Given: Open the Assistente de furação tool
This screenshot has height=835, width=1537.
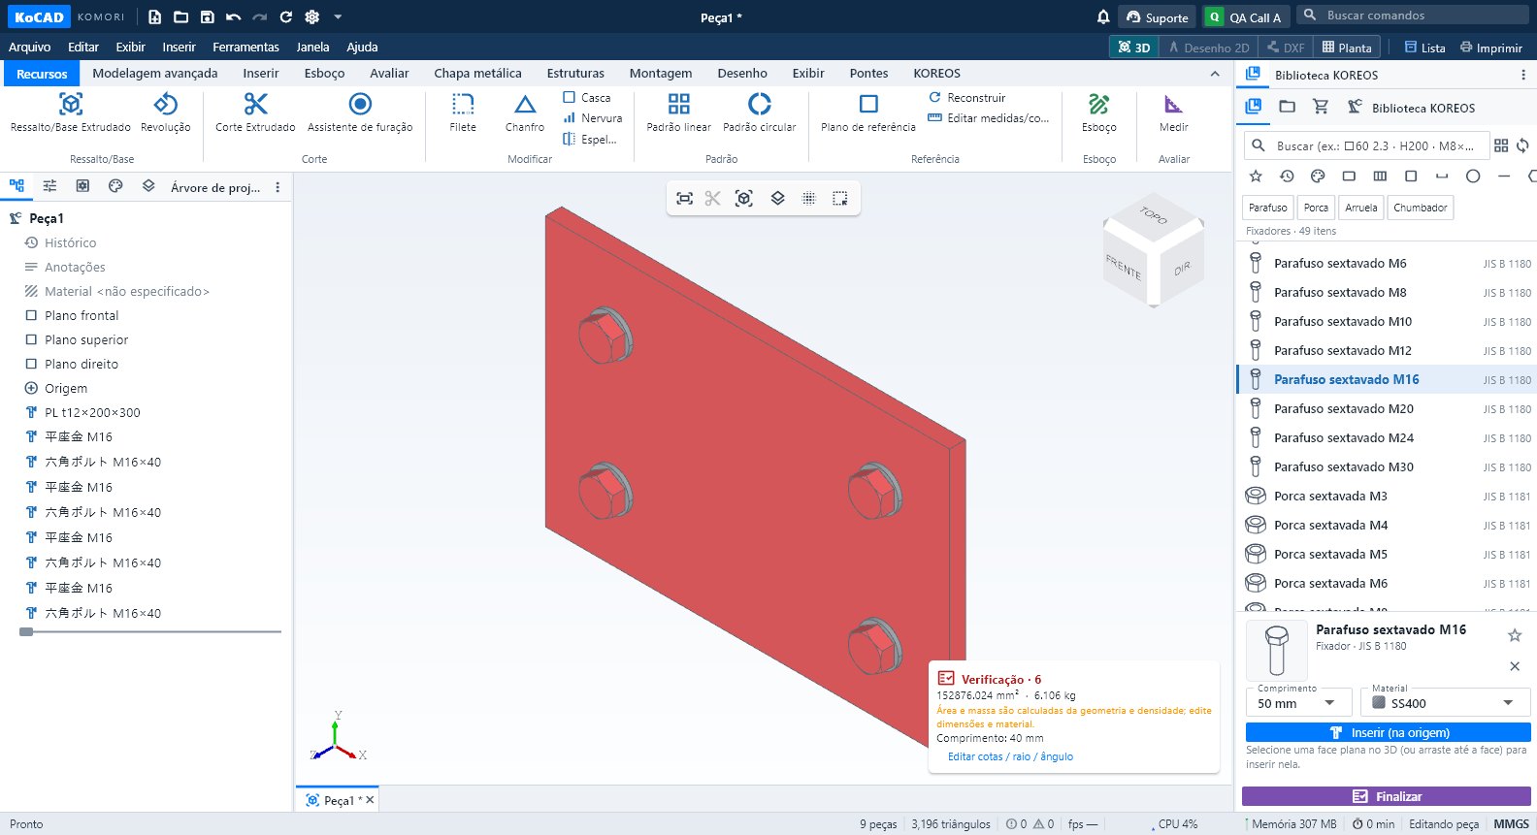Looking at the screenshot, I should [x=360, y=112].
